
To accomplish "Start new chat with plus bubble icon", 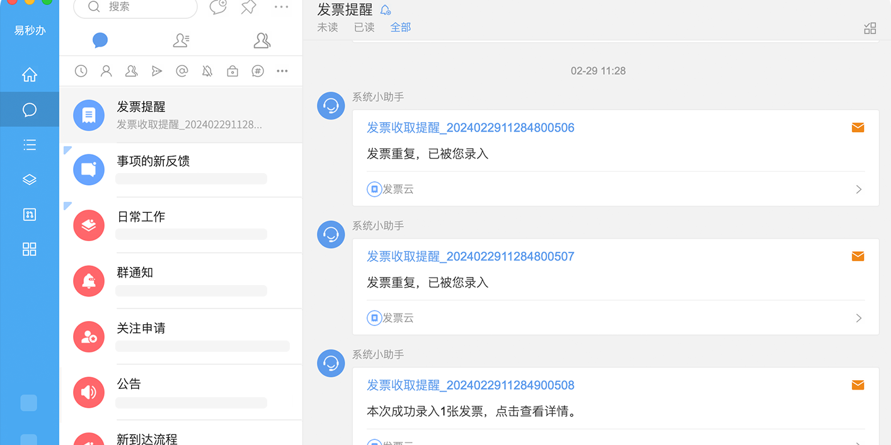I will pyautogui.click(x=218, y=8).
